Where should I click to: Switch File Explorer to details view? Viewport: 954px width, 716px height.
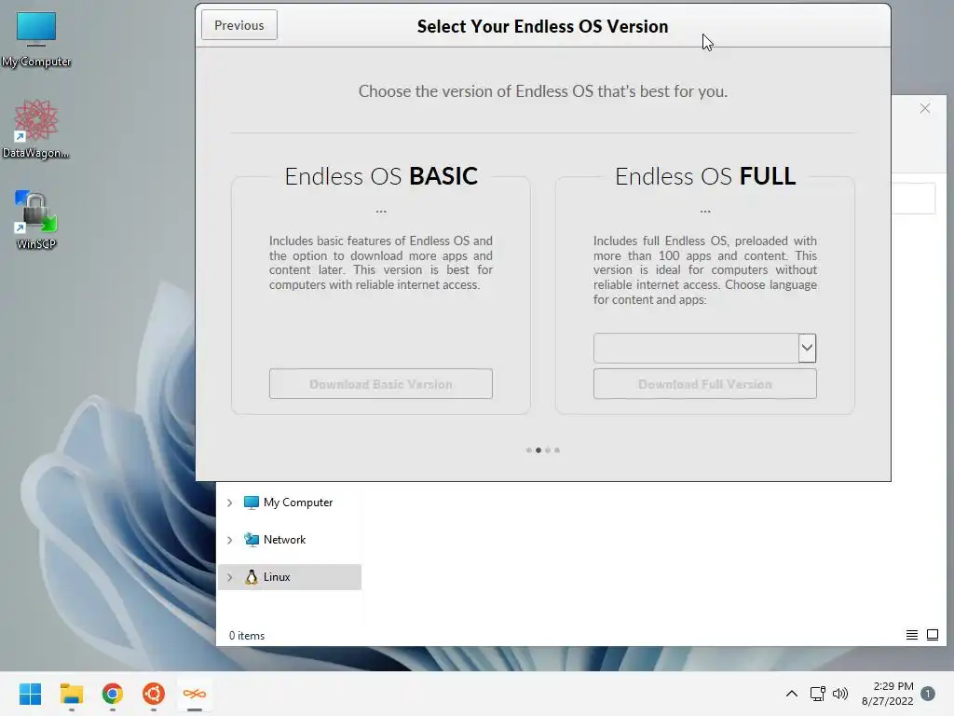pyautogui.click(x=911, y=635)
